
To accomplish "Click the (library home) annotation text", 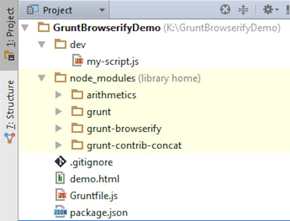I will pos(169,78).
